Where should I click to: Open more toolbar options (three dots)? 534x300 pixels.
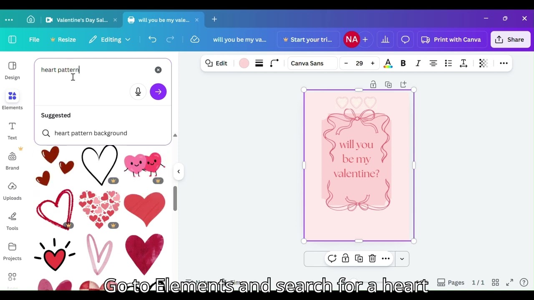504,63
